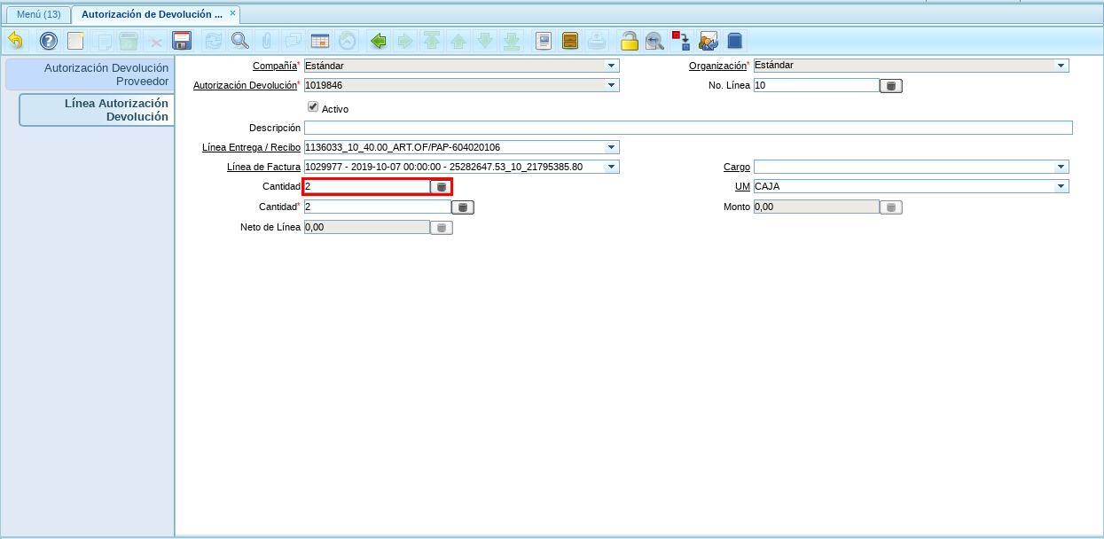Open the Check requests icon

click(x=708, y=41)
